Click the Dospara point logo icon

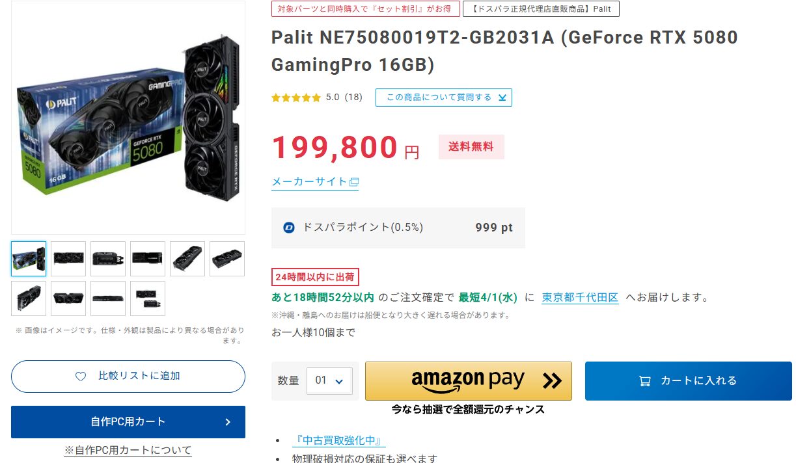pos(289,228)
